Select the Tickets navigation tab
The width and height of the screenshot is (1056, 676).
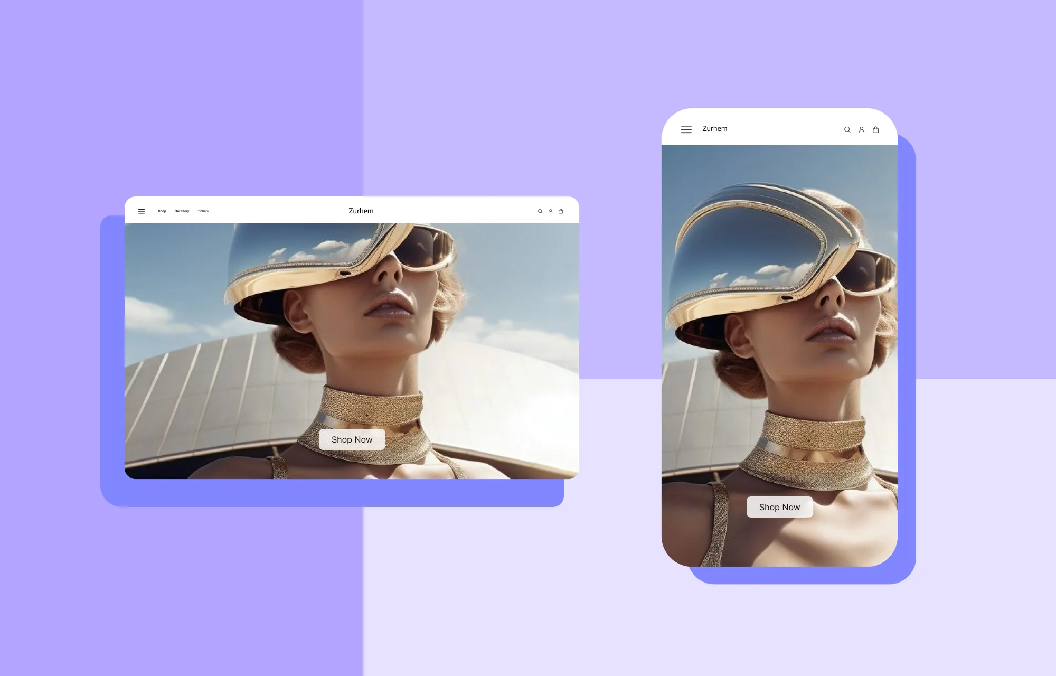click(x=203, y=211)
